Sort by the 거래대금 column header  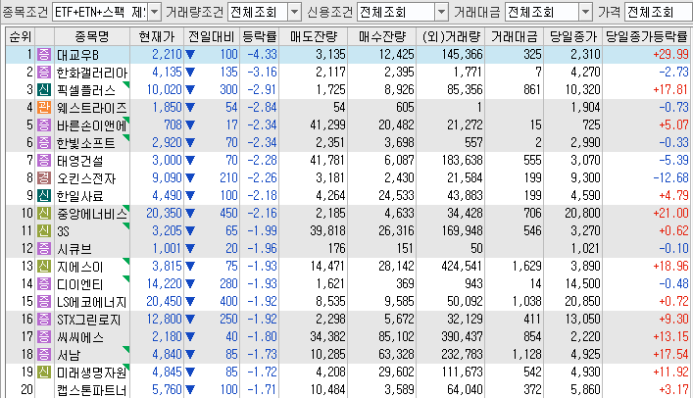tap(514, 36)
